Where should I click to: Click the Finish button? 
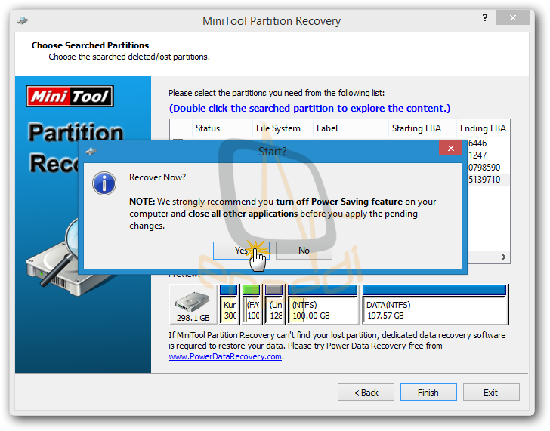[x=428, y=392]
